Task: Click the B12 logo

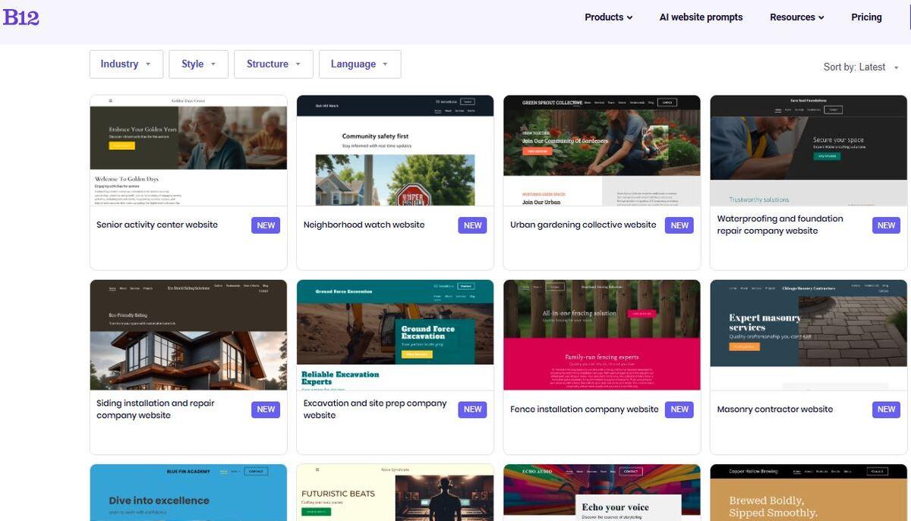Action: tap(20, 17)
